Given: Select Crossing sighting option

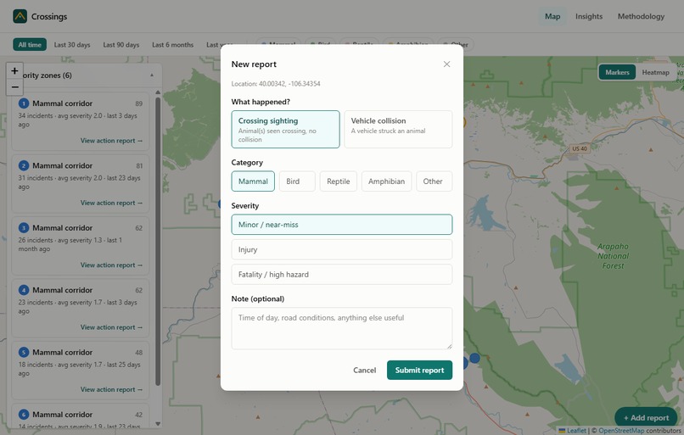Looking at the screenshot, I should click(285, 129).
